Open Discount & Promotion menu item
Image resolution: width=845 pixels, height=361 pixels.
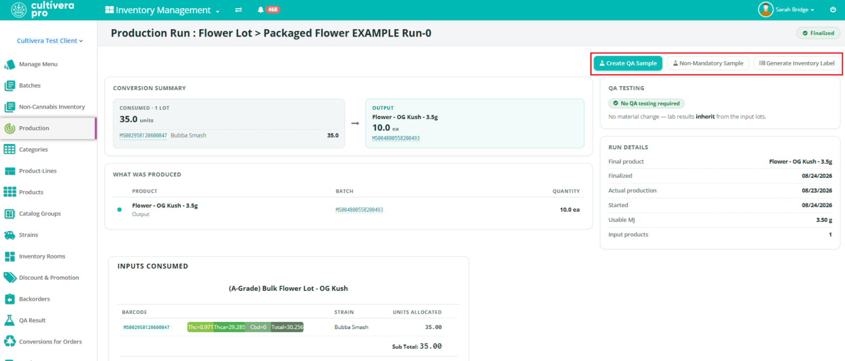49,278
